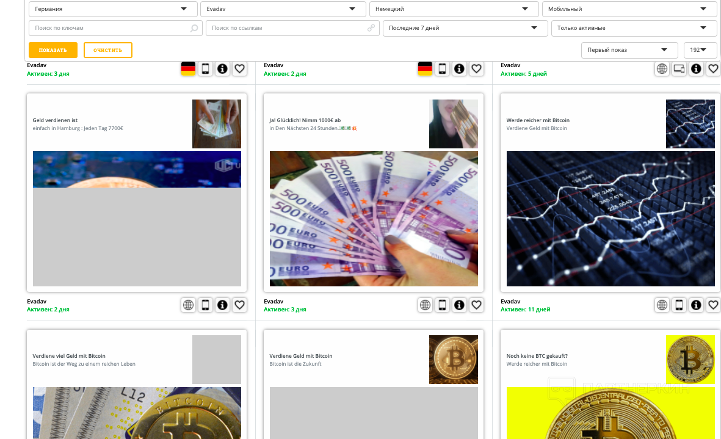Click desktop-mobile device icon beside Активен: 5 дней
This screenshot has width=721, height=439.
coord(679,68)
